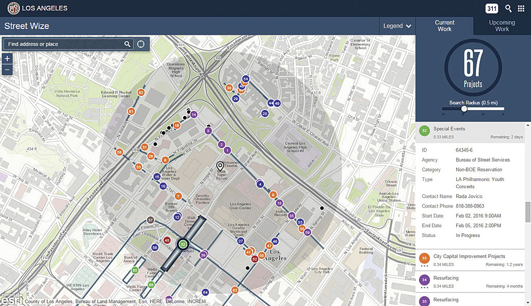Zoom out on the map
This screenshot has width=531, height=306.
click(x=7, y=70)
